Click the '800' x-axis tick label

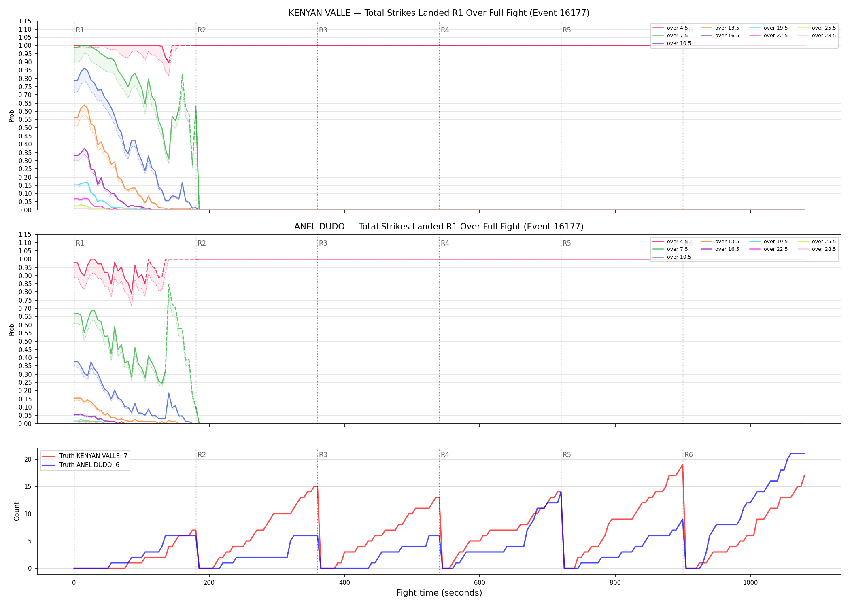pos(615,583)
